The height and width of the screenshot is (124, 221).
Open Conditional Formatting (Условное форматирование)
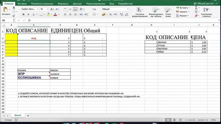(140, 12)
